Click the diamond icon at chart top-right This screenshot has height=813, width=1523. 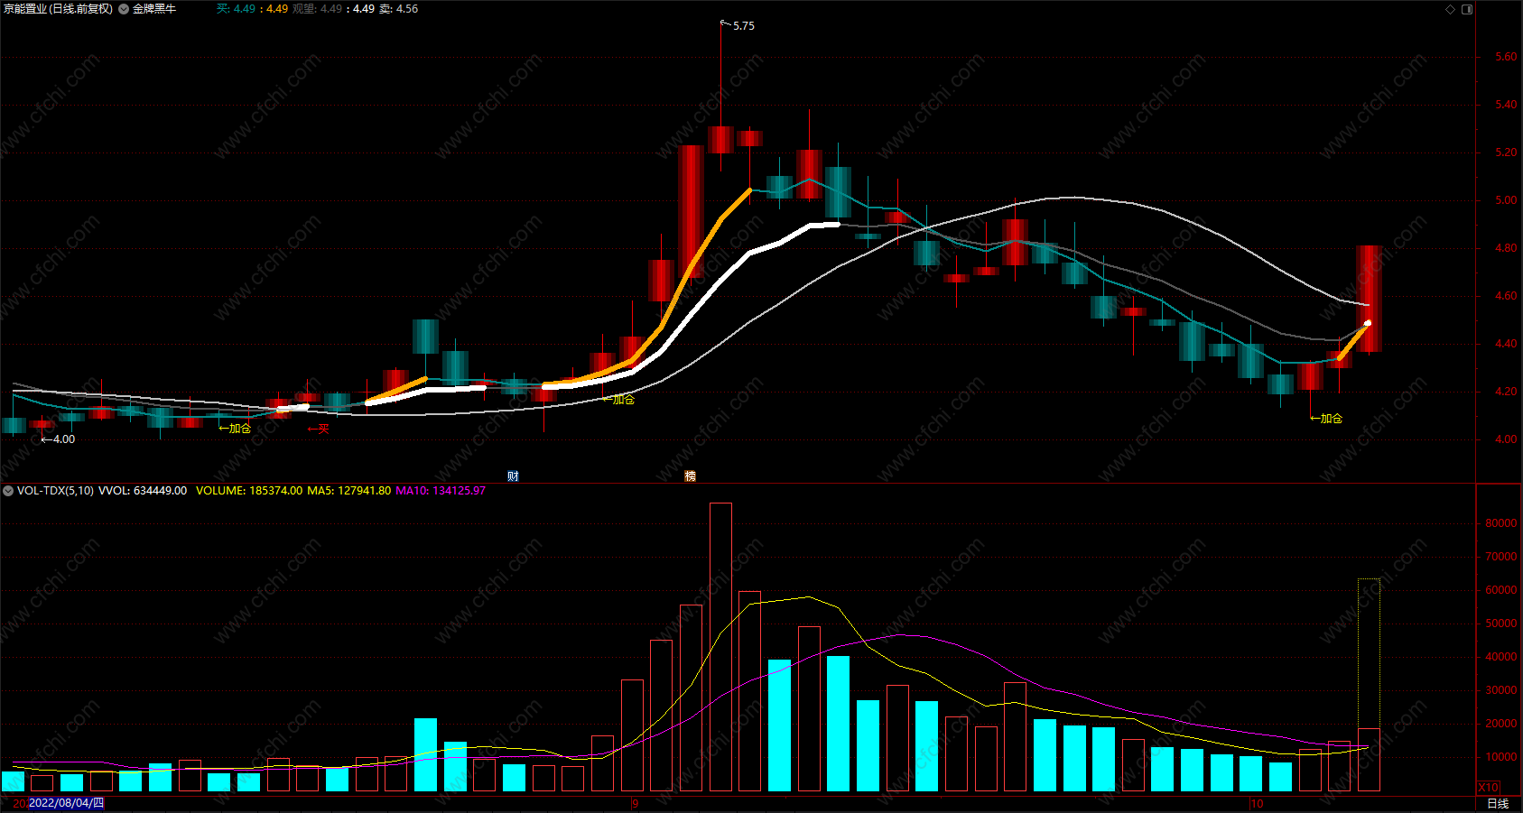(1451, 9)
